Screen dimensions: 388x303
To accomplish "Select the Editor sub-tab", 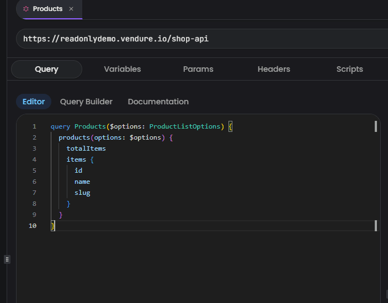I will [34, 102].
